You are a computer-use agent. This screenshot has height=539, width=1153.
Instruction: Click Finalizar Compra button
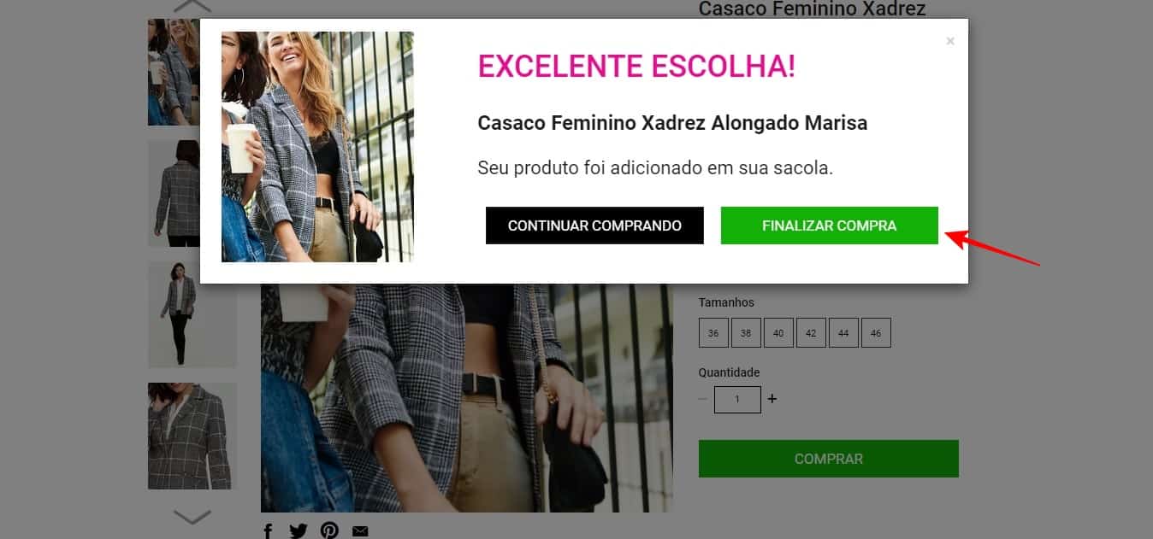tap(830, 226)
